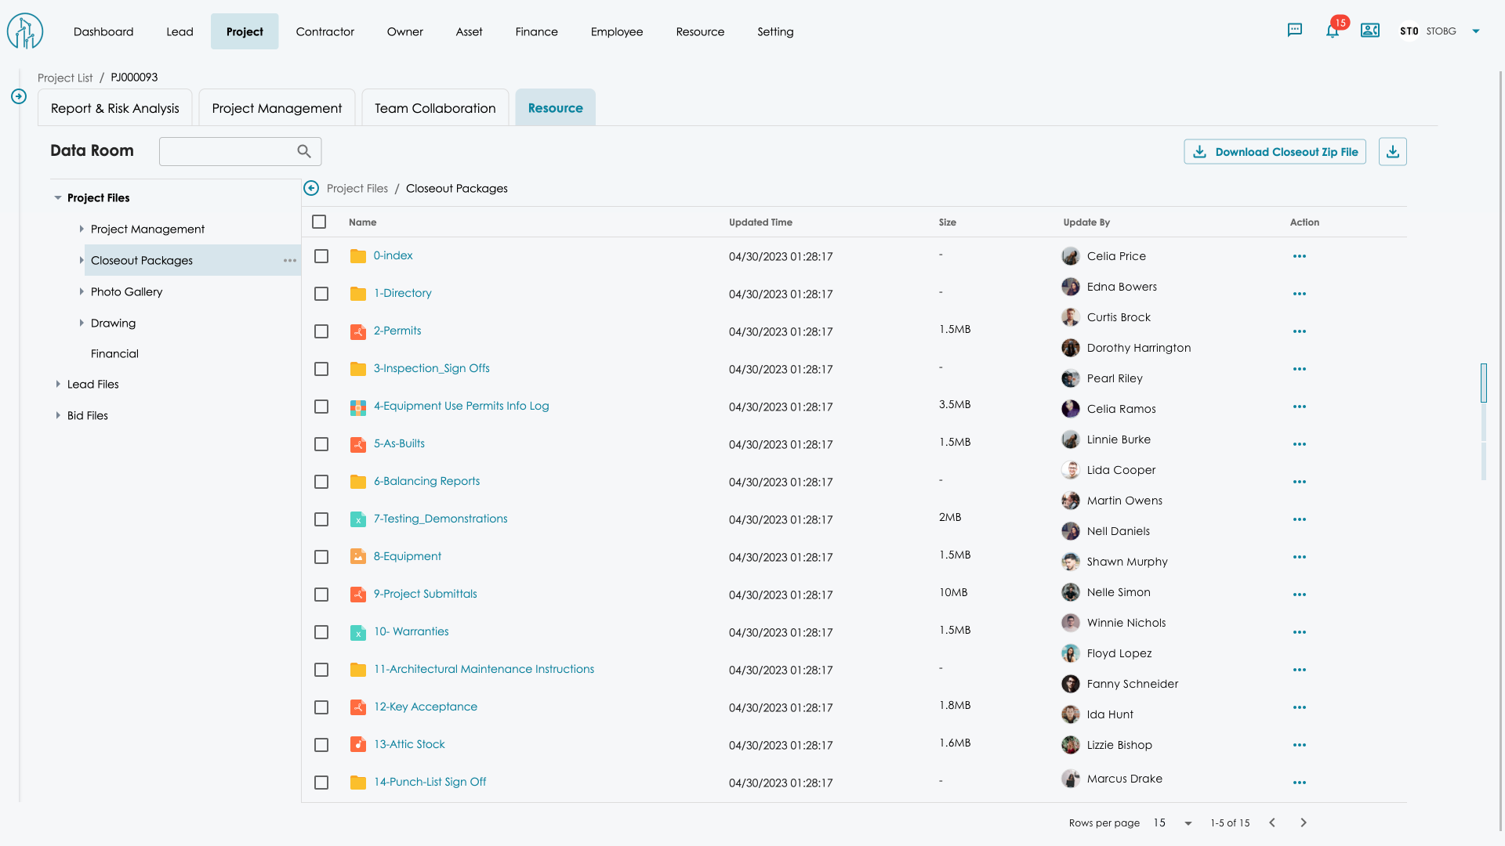Click the contact card icon
1505x846 pixels.
point(1369,31)
